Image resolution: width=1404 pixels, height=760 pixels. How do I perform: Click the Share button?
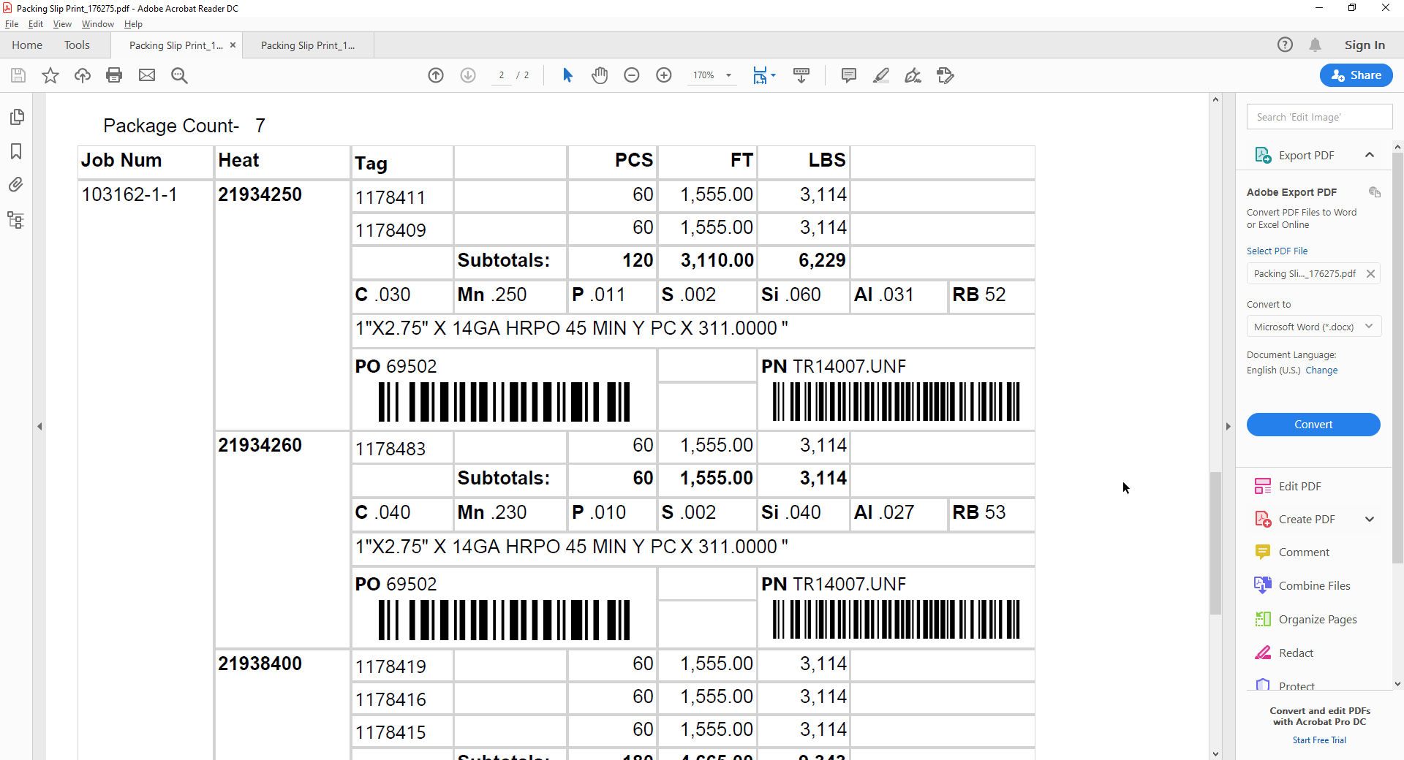1356,75
